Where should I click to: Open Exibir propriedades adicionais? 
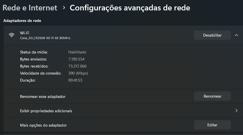[123, 111]
